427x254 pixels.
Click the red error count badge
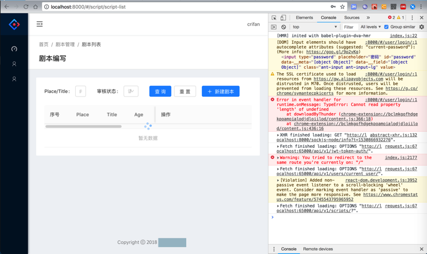391,18
